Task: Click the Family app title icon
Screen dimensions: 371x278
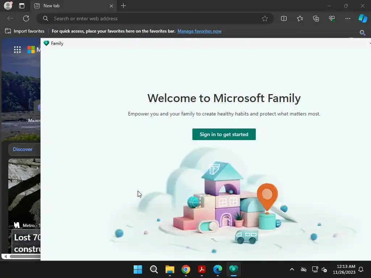Action: 46,43
